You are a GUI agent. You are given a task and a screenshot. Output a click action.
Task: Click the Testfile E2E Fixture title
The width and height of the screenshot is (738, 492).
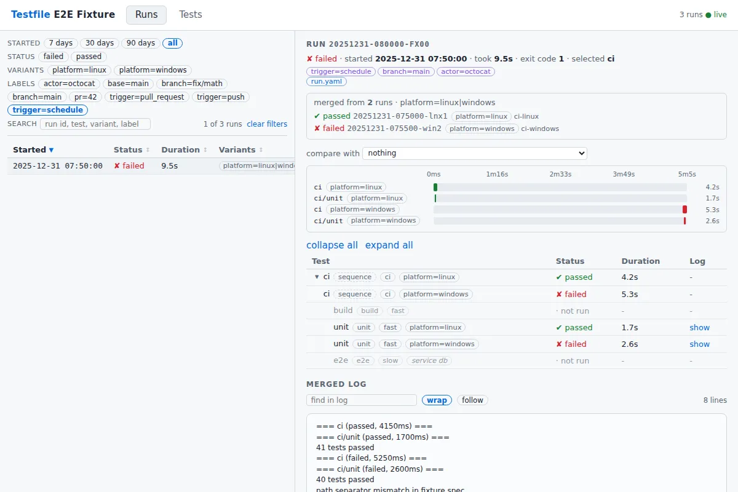point(63,15)
